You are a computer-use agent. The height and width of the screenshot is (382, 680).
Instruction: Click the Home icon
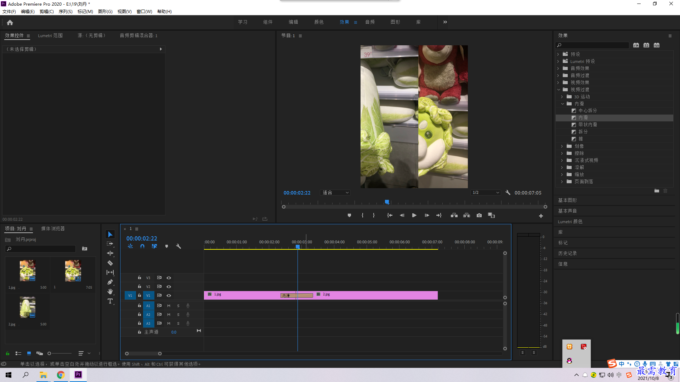point(10,22)
